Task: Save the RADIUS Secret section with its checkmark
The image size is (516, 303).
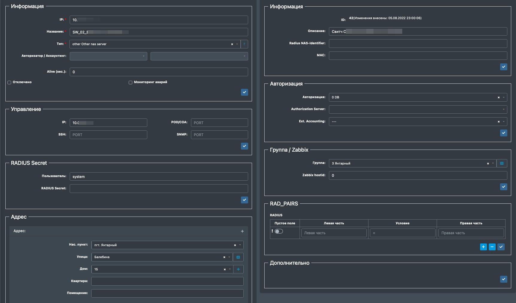Action: pos(245,200)
